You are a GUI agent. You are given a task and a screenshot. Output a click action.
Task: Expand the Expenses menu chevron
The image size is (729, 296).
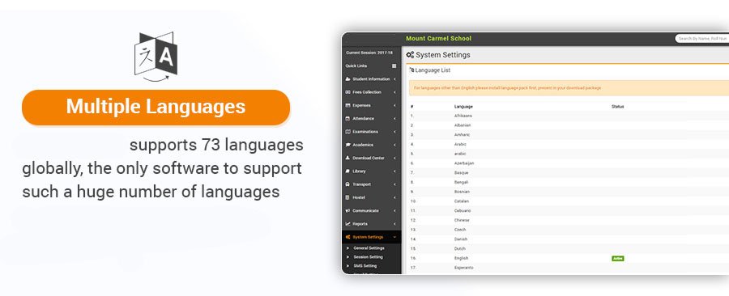tap(394, 105)
